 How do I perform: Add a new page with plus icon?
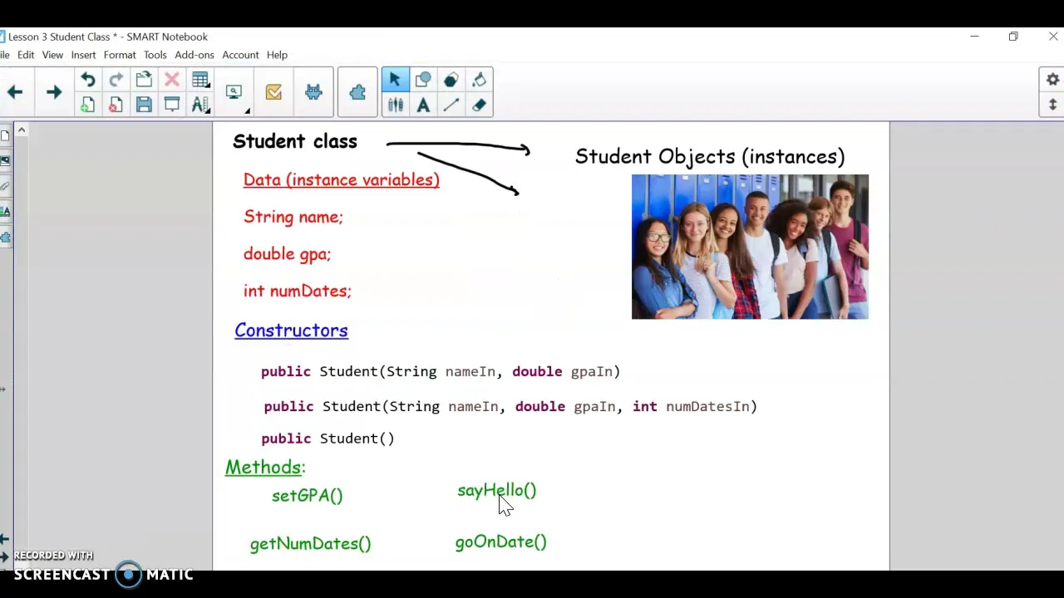point(87,105)
